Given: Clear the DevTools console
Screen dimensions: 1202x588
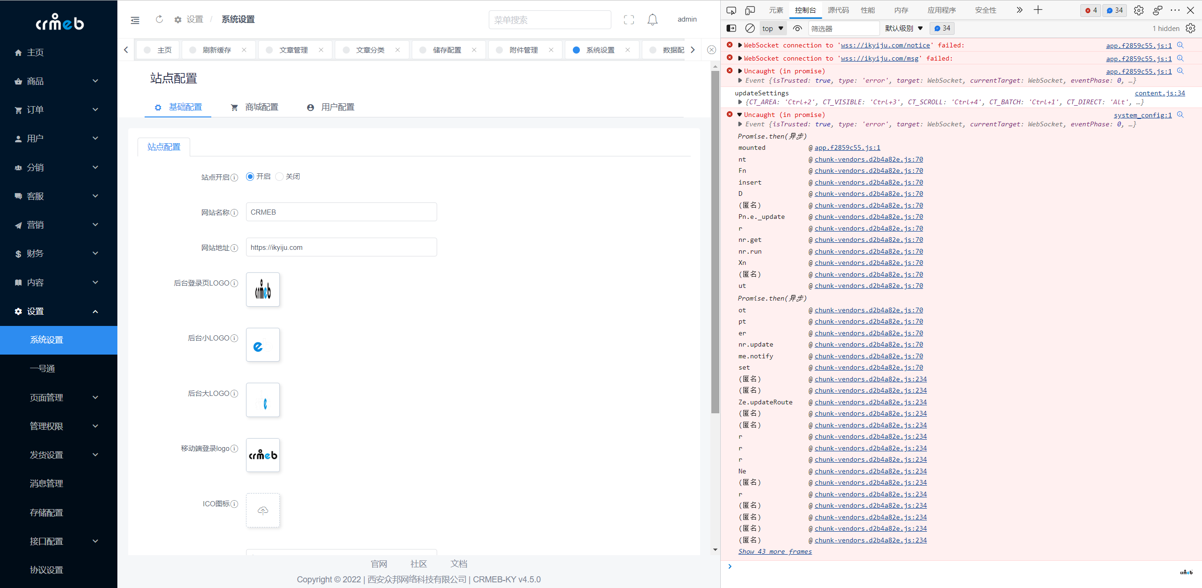Looking at the screenshot, I should pyautogui.click(x=750, y=28).
